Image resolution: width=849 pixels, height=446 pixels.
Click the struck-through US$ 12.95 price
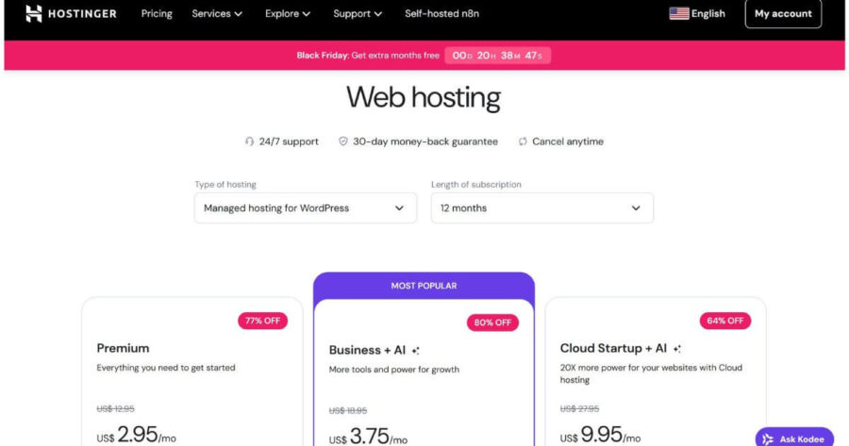coord(115,408)
